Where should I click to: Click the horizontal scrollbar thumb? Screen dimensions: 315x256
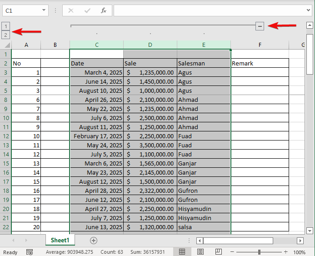(238, 241)
